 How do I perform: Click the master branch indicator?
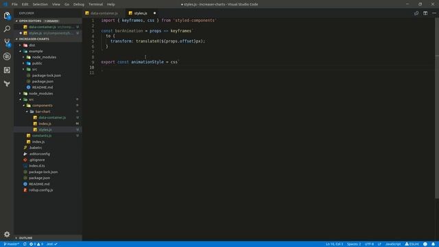12,244
